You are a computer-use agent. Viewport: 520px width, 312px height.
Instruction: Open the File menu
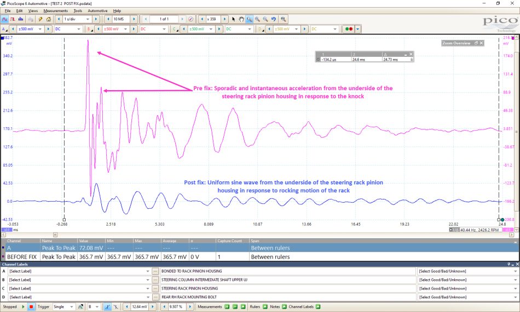(8, 10)
